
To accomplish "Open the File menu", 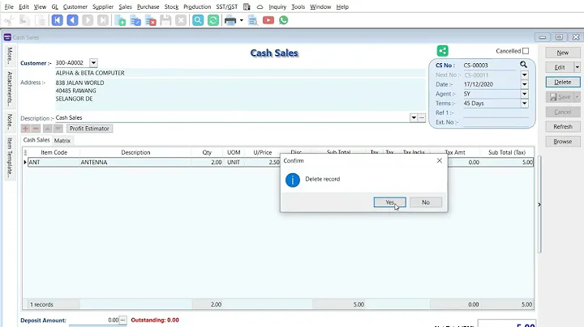I will [x=9, y=6].
